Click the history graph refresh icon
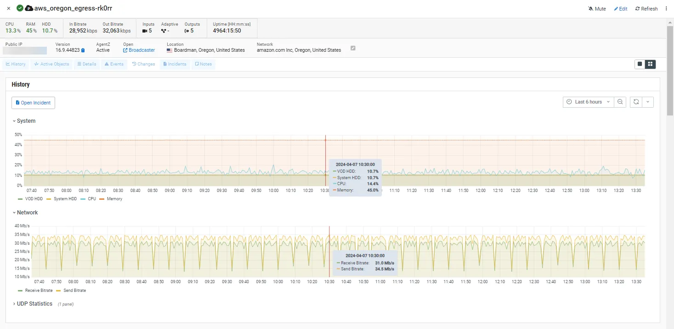Image resolution: width=674 pixels, height=329 pixels. point(636,102)
